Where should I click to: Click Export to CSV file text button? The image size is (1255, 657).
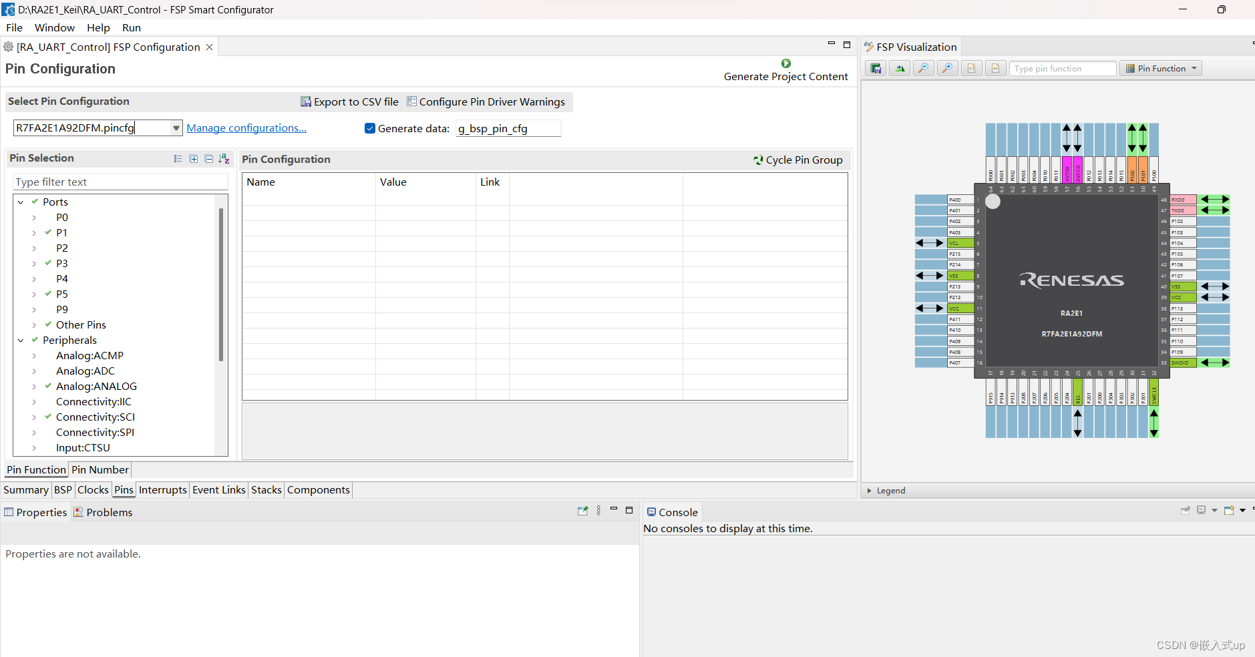(x=356, y=102)
